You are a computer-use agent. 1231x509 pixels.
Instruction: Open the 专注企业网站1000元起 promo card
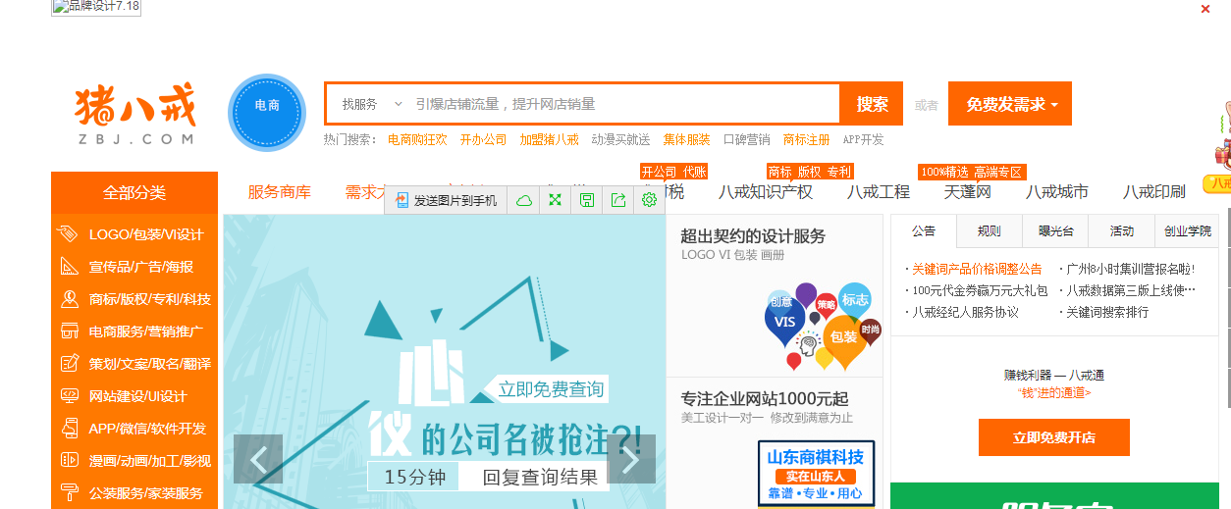775,443
